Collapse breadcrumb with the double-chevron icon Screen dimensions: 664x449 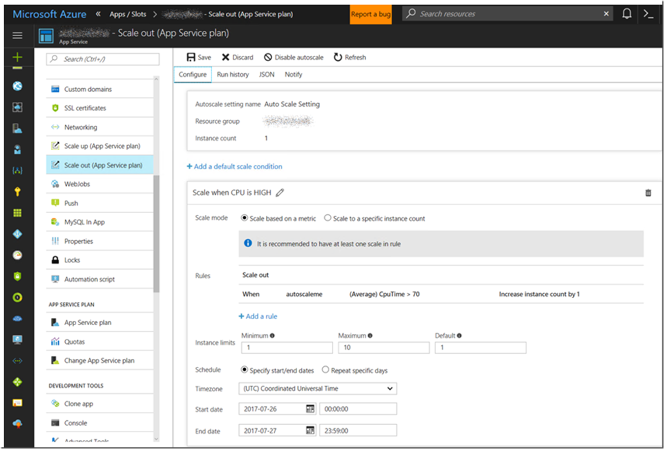98,14
